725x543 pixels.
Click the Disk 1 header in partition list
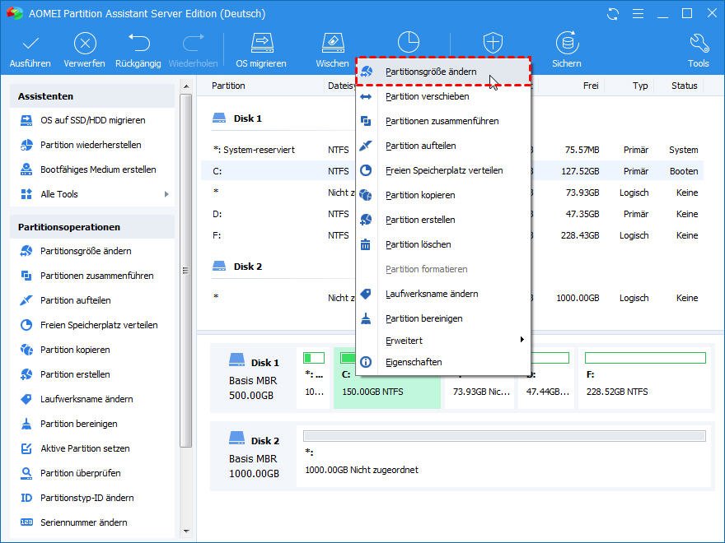(237, 118)
